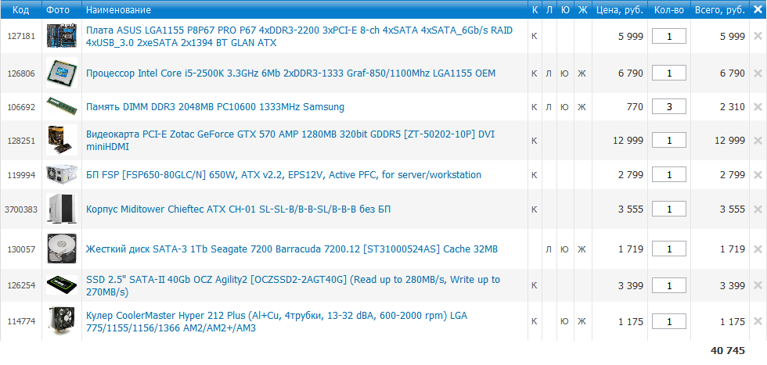Open the Процессор Intel Core i5-2500K link
Screen dimensions: 767x365
coord(290,73)
